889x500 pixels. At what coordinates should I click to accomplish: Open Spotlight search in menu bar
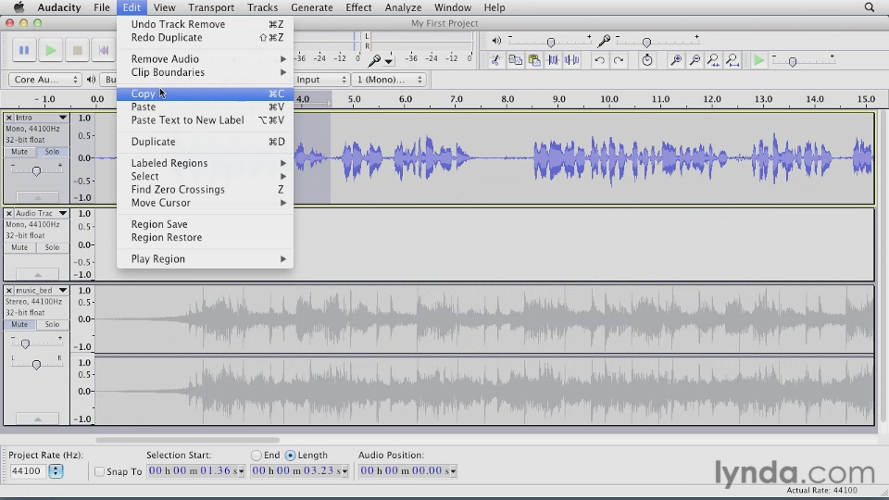coord(870,7)
